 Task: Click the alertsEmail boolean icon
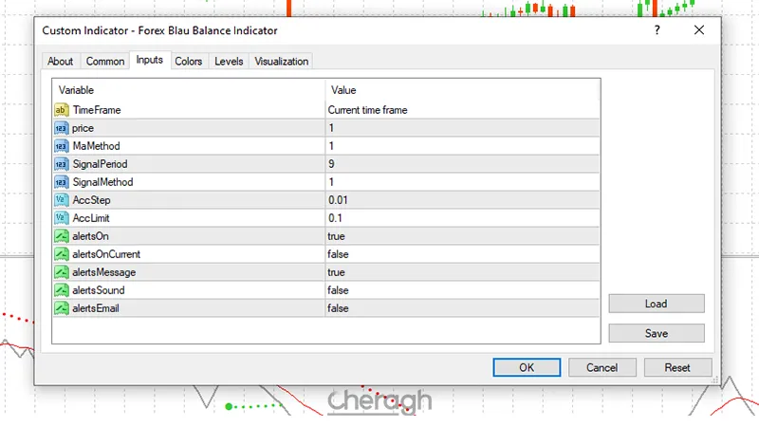coord(63,308)
